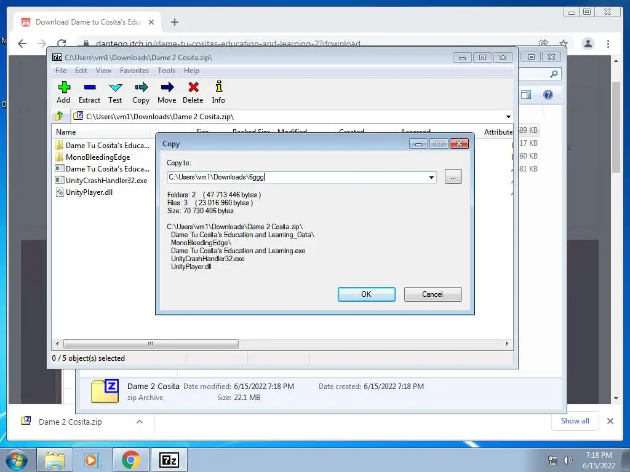Screen dimensions: 630x472
Task: Close the Copy dialog window
Action: point(459,144)
